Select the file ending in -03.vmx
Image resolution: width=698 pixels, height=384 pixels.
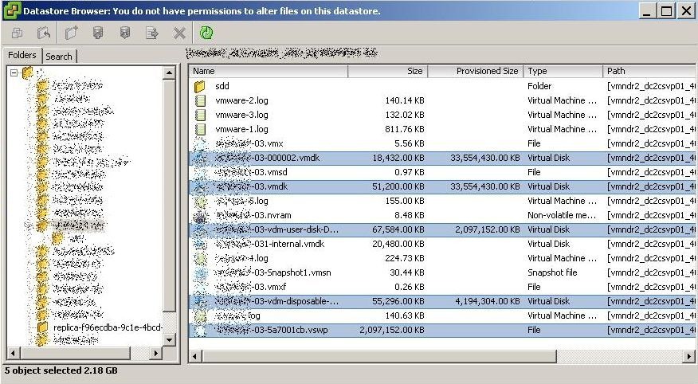point(249,143)
